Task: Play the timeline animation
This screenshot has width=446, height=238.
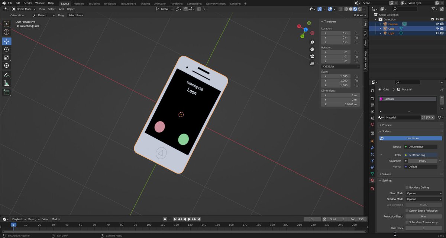Action: tap(189, 219)
